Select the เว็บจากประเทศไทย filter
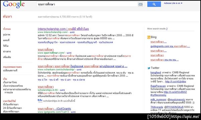The width and height of the screenshot is (201, 120). [13, 86]
